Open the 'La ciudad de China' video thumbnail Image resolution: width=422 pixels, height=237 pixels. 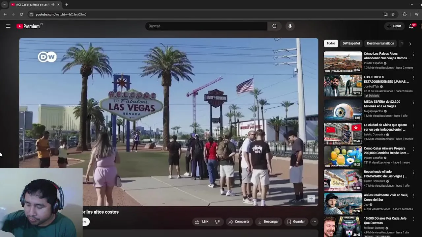pos(343,133)
